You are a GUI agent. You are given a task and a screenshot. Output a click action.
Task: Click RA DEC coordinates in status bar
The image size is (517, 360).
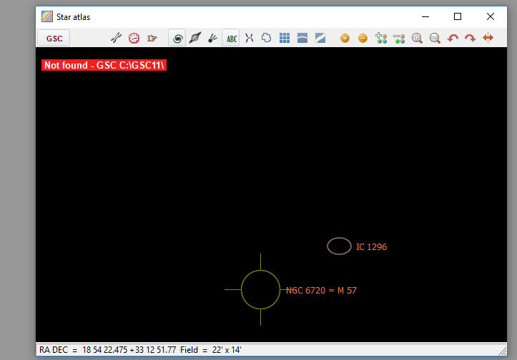[107, 350]
